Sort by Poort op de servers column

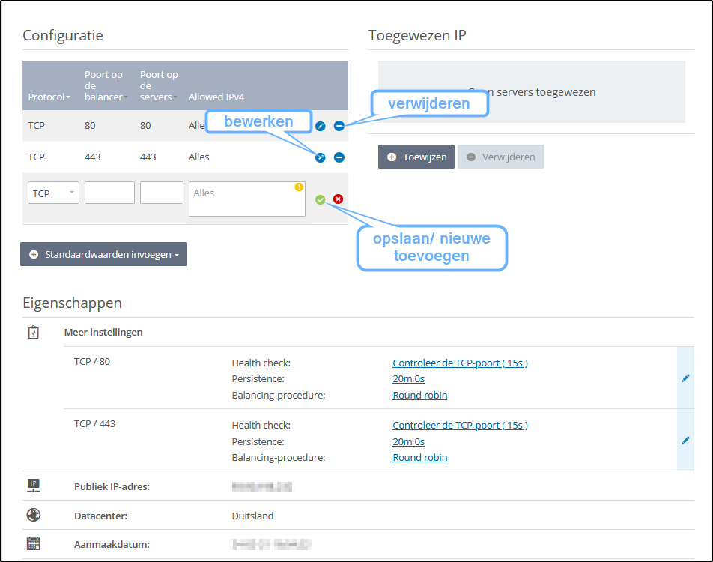pos(159,86)
